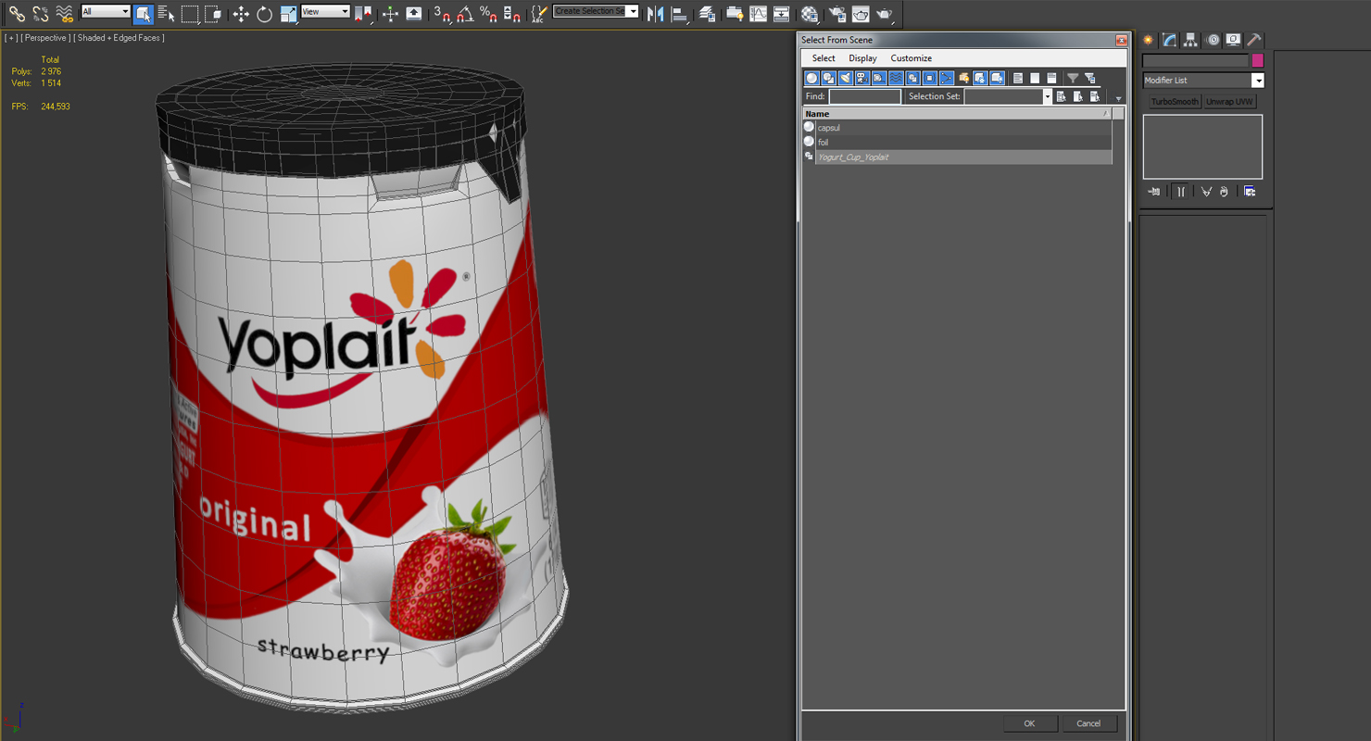Click the Select None icon in dialog
The image size is (1371, 741).
tap(1035, 79)
